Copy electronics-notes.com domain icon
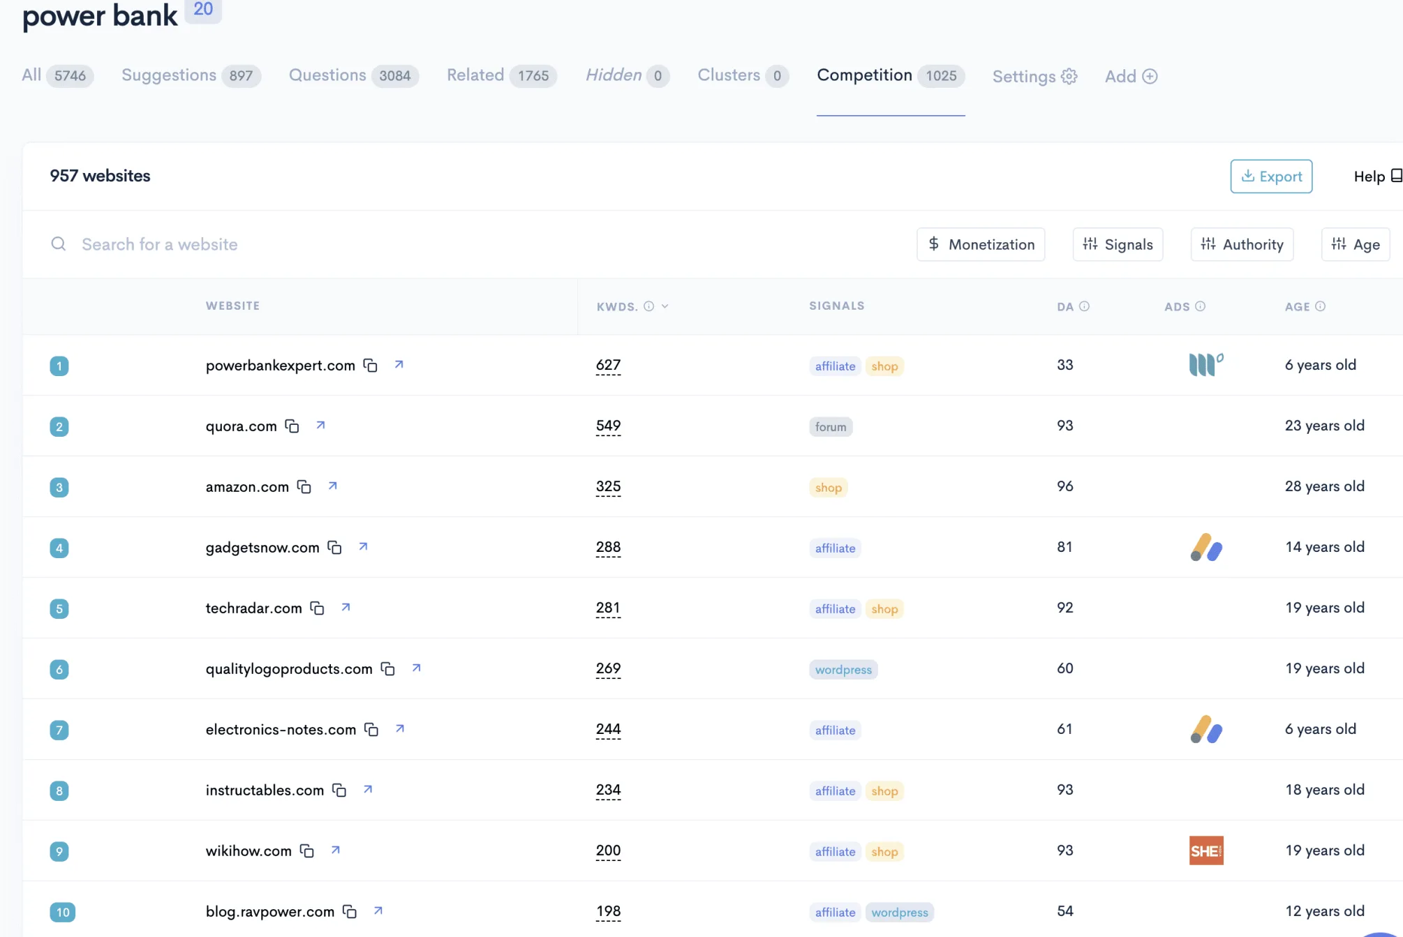Screen dimensions: 1403x937 (x=371, y=730)
